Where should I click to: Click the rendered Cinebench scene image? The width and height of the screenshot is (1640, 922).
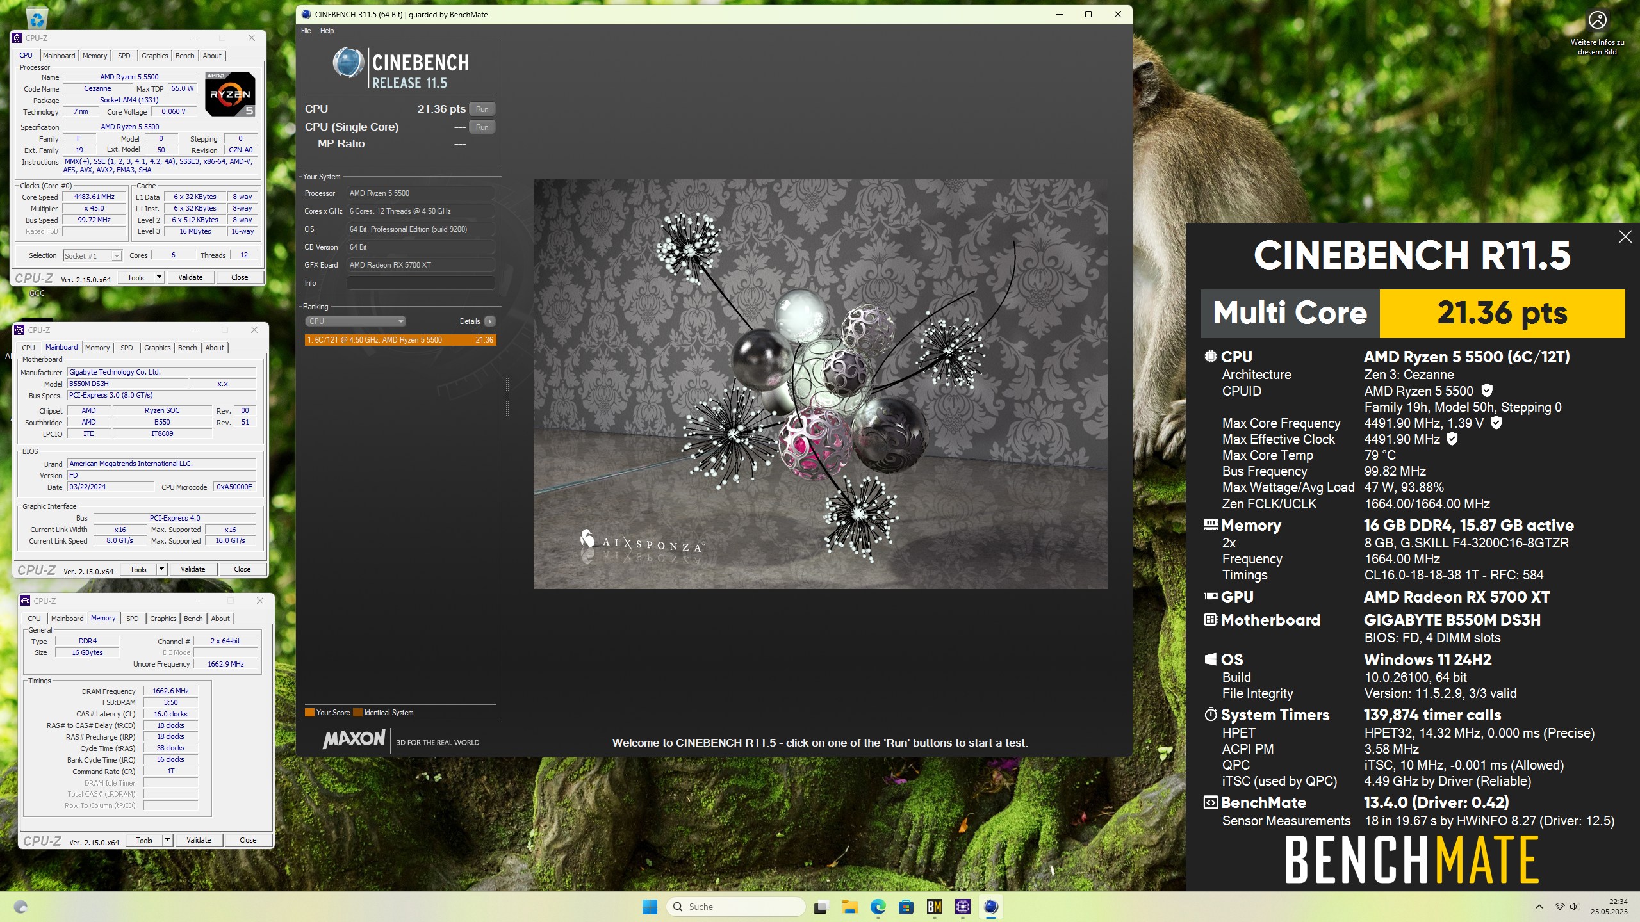[820, 384]
